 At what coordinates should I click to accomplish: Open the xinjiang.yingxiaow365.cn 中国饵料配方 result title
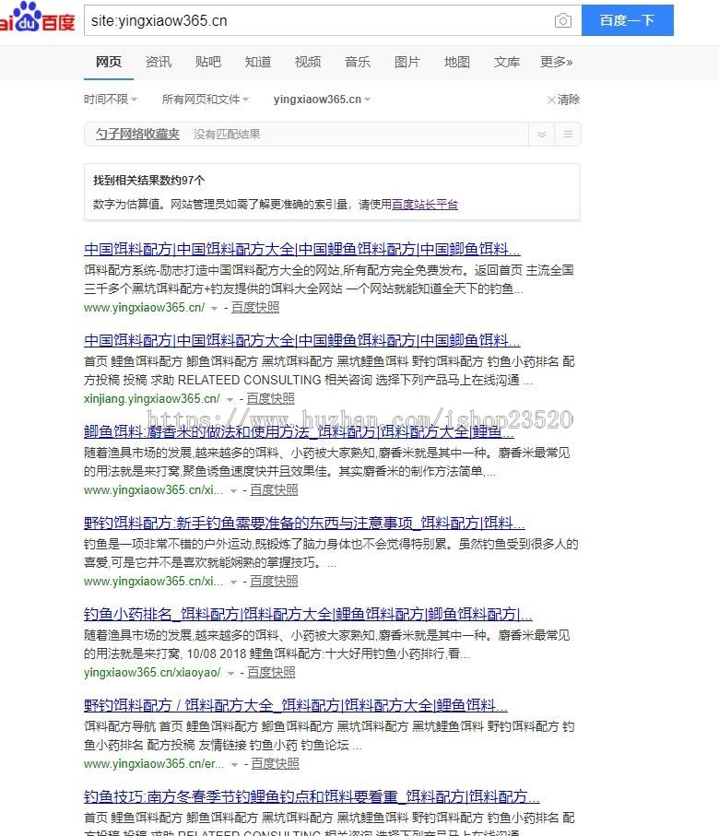point(302,340)
